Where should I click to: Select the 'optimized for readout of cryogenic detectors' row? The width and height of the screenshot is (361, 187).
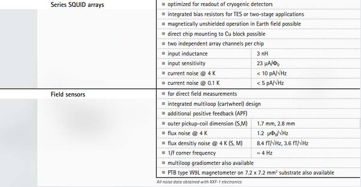258,4
